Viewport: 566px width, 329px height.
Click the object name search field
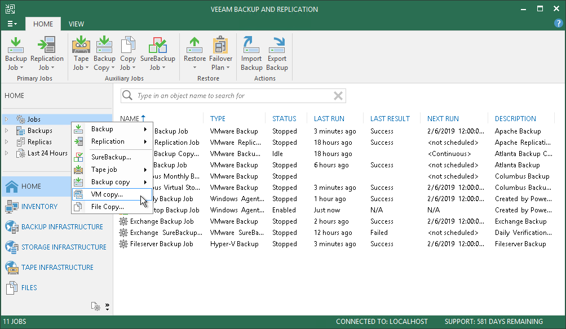coord(231,96)
